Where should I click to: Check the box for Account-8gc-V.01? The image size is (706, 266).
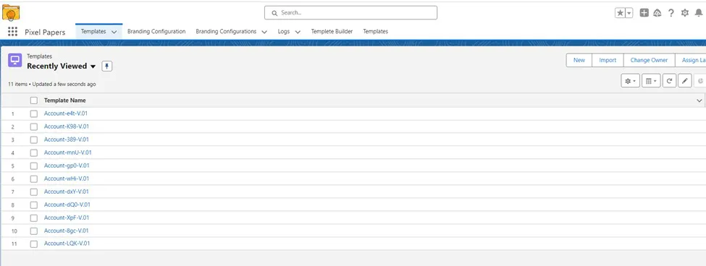pyautogui.click(x=34, y=231)
